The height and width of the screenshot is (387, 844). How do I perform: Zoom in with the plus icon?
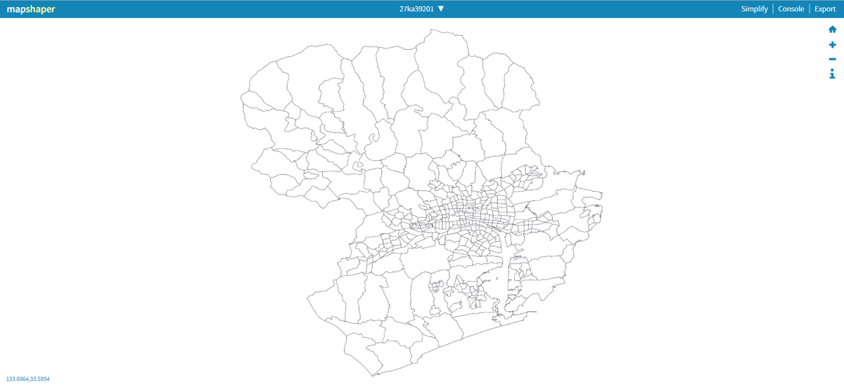click(832, 44)
